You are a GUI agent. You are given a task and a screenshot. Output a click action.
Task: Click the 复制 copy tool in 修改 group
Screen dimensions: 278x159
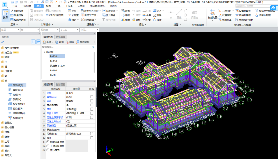(x=126, y=11)
